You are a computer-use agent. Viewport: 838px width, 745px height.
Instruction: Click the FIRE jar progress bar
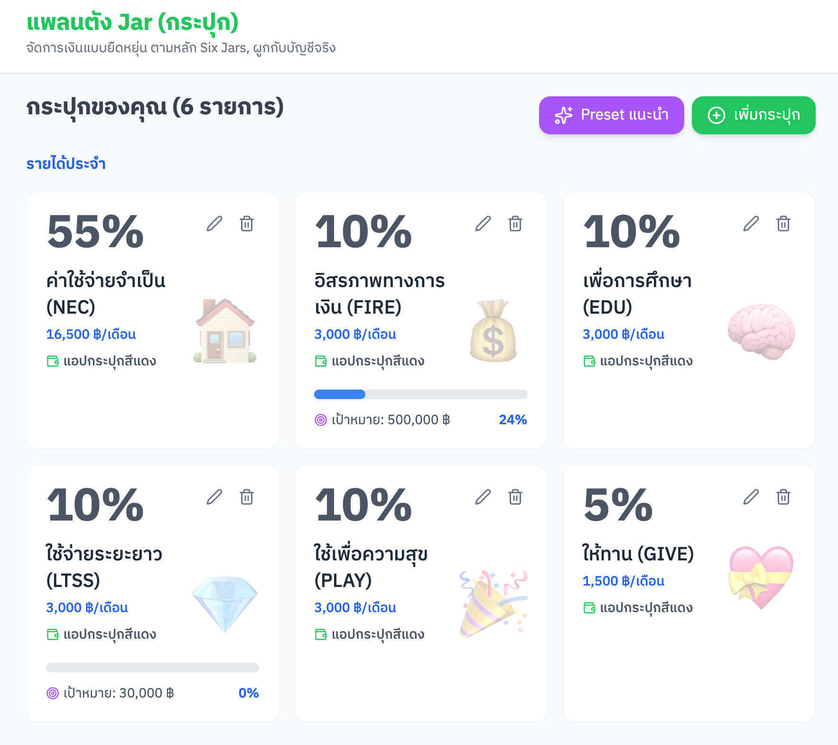point(421,394)
